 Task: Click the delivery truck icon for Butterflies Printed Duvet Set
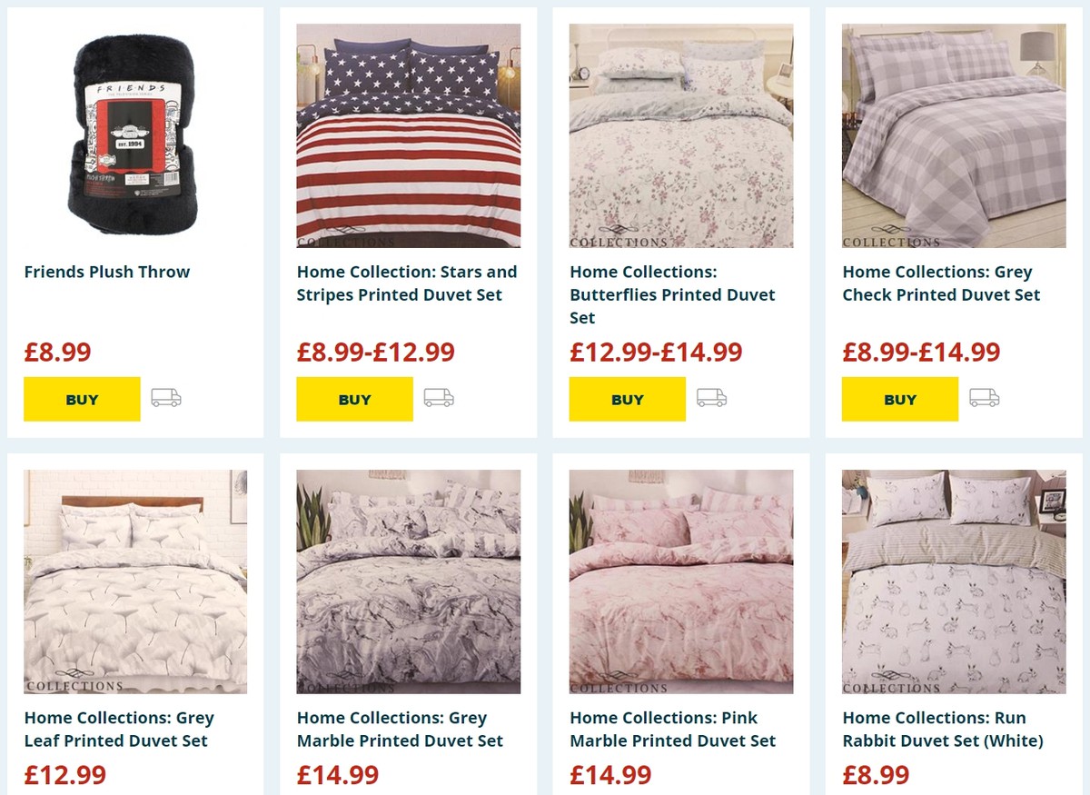click(711, 397)
